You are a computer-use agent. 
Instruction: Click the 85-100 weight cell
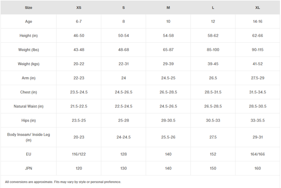pyautogui.click(x=213, y=50)
